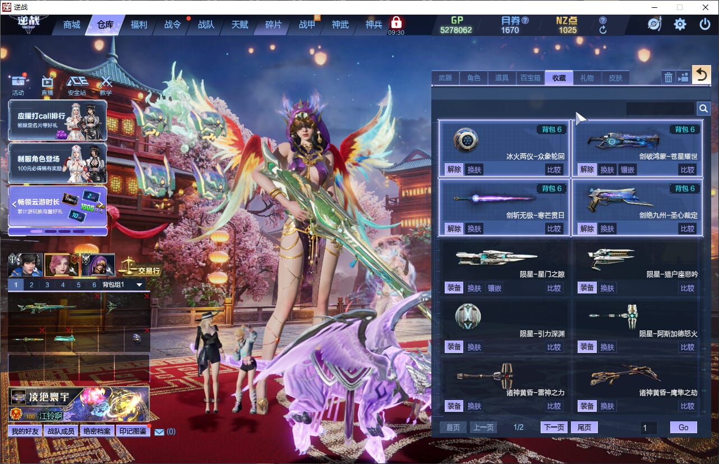Click 镶嵌 for 剑破鸿蒙-苍星耀世
Viewport: 719px width, 464px height.
(x=627, y=169)
